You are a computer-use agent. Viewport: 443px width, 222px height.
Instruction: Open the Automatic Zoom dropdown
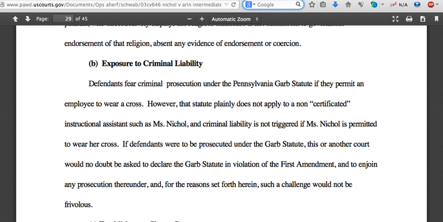coord(235,19)
